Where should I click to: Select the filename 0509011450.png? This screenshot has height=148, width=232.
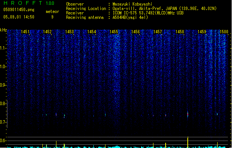(19, 10)
